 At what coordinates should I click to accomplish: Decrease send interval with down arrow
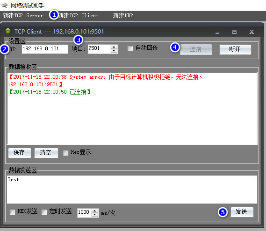(x=95, y=215)
